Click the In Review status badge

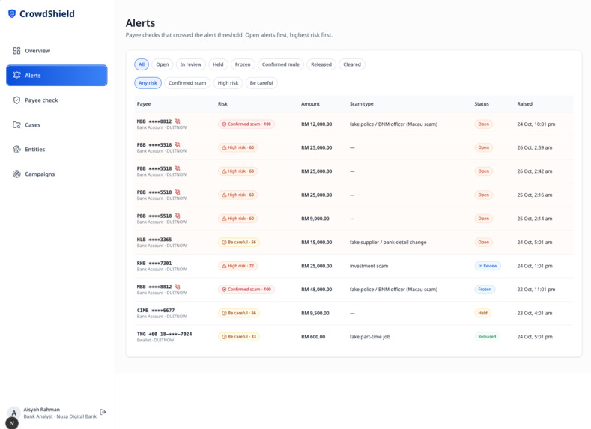tap(488, 266)
